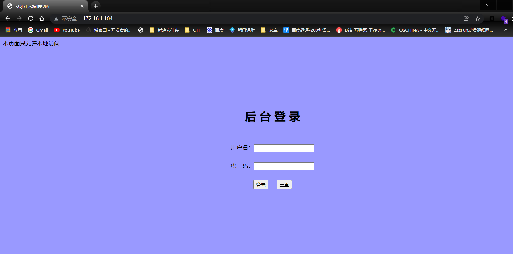Open the OSCHINA bookmark
This screenshot has height=254, width=513.
tap(415, 30)
